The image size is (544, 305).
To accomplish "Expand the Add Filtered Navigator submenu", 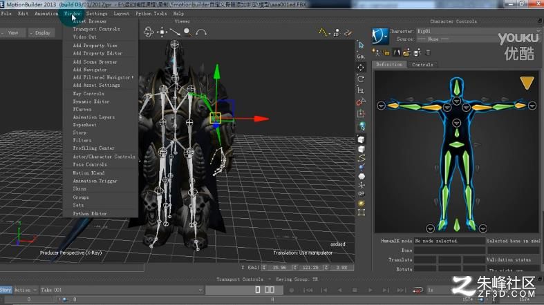I will click(x=102, y=77).
